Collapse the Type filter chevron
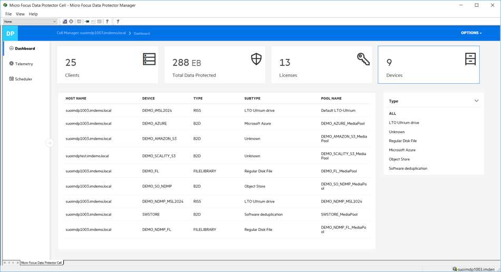 tap(476, 101)
